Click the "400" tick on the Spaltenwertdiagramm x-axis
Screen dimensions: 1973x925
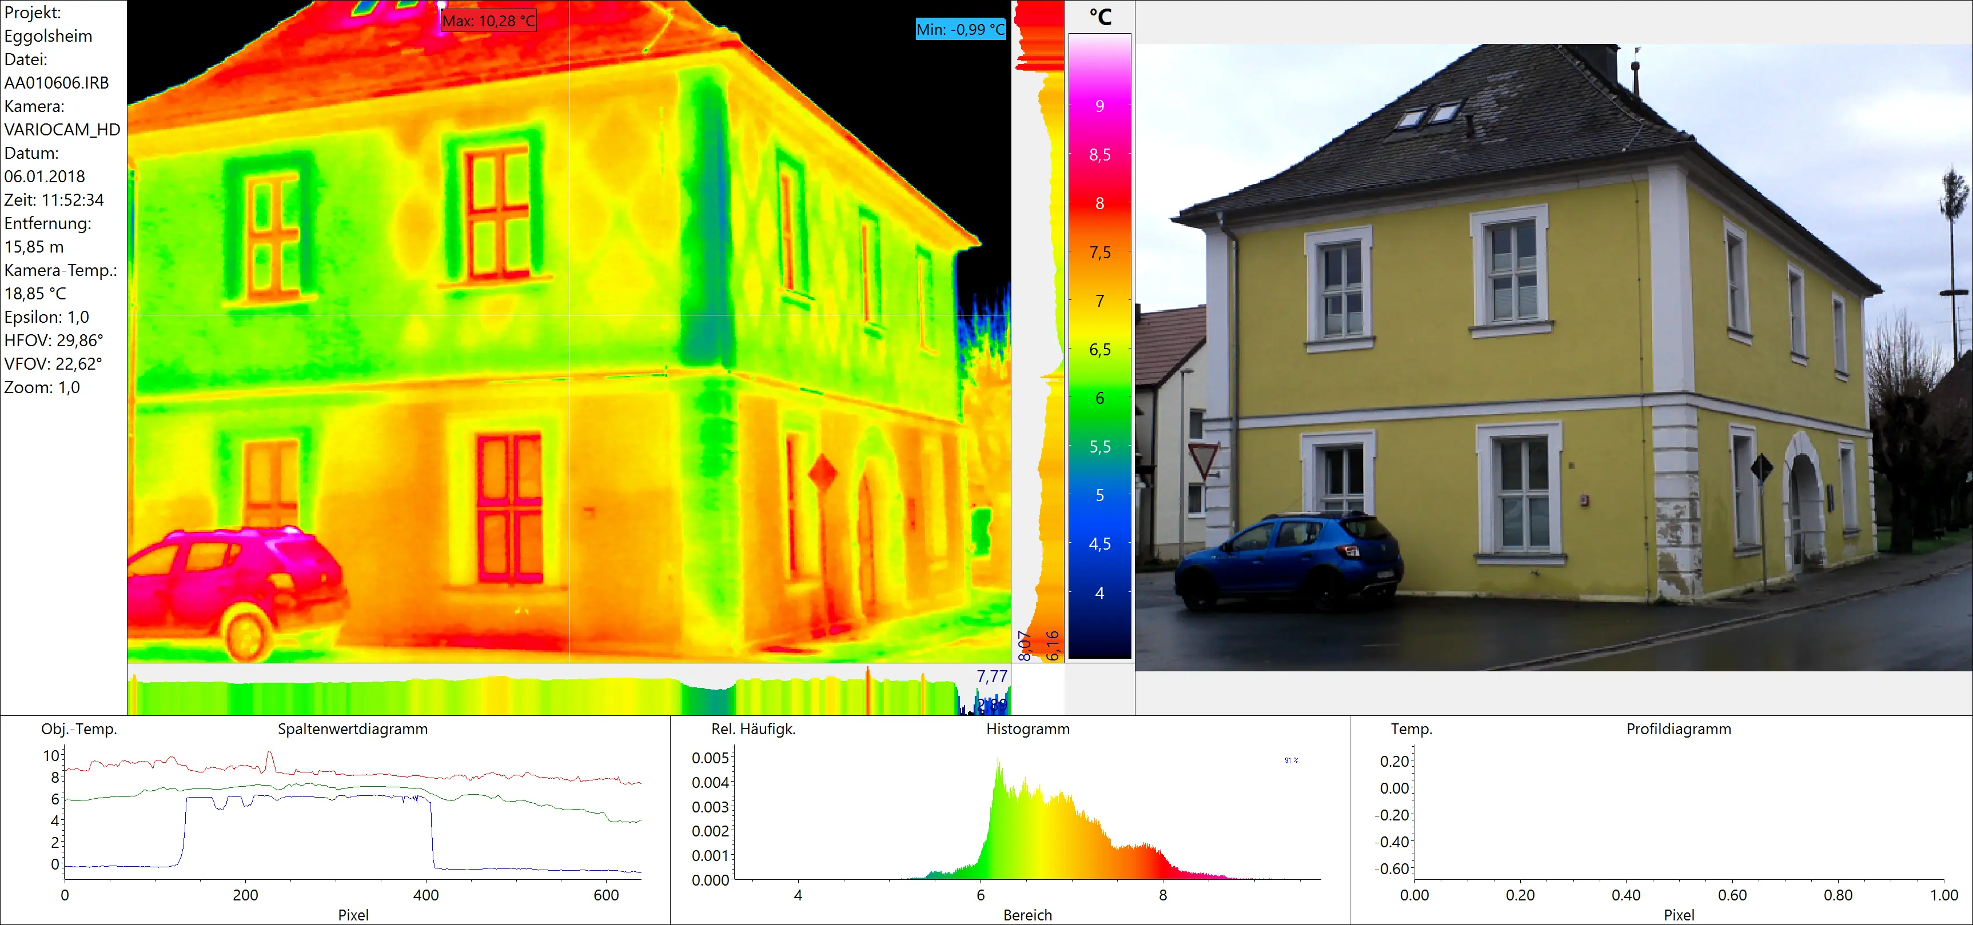pos(426,895)
